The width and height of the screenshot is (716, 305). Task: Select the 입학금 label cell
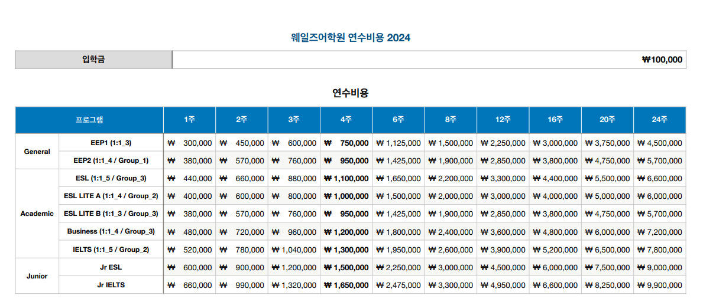[x=93, y=60]
